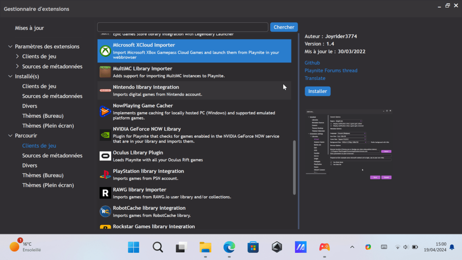Select Nintendo library integration entry title
The width and height of the screenshot is (462, 260).
pos(146,87)
